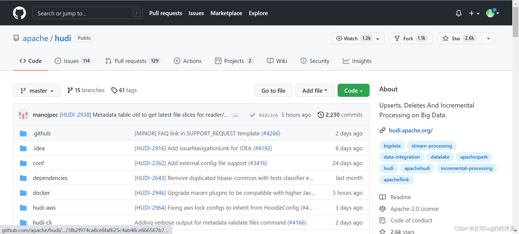Open the hudi-aws folder

44,208
